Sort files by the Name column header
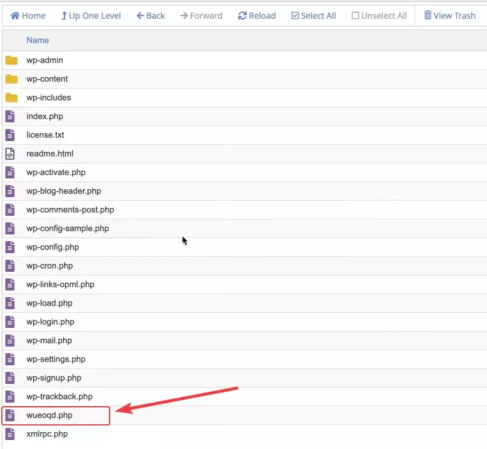 37,40
